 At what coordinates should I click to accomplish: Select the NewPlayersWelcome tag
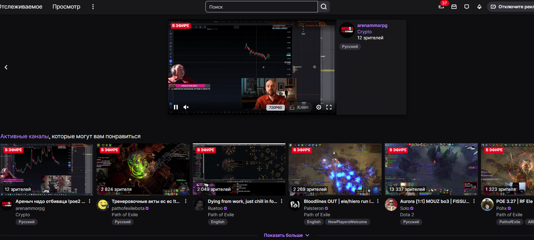(x=347, y=222)
